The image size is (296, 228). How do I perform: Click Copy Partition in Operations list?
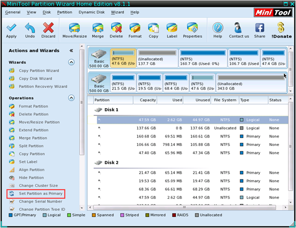point(32,154)
